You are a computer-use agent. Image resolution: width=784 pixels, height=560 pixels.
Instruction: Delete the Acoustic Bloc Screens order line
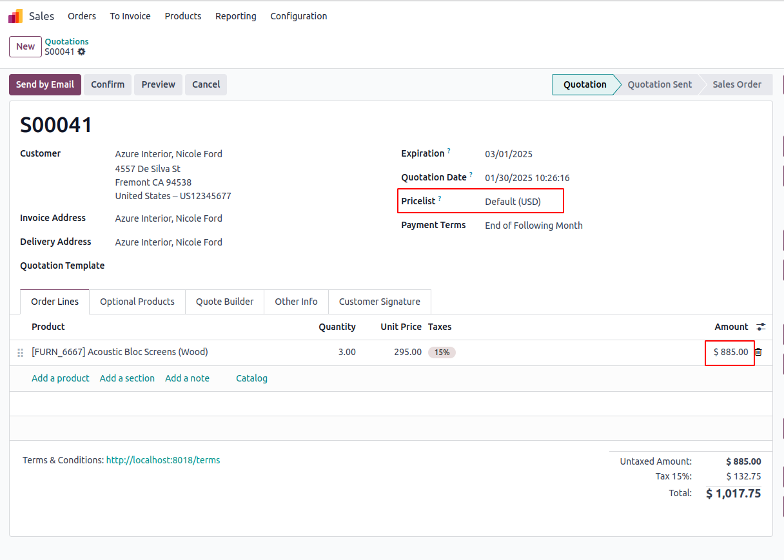click(x=758, y=352)
